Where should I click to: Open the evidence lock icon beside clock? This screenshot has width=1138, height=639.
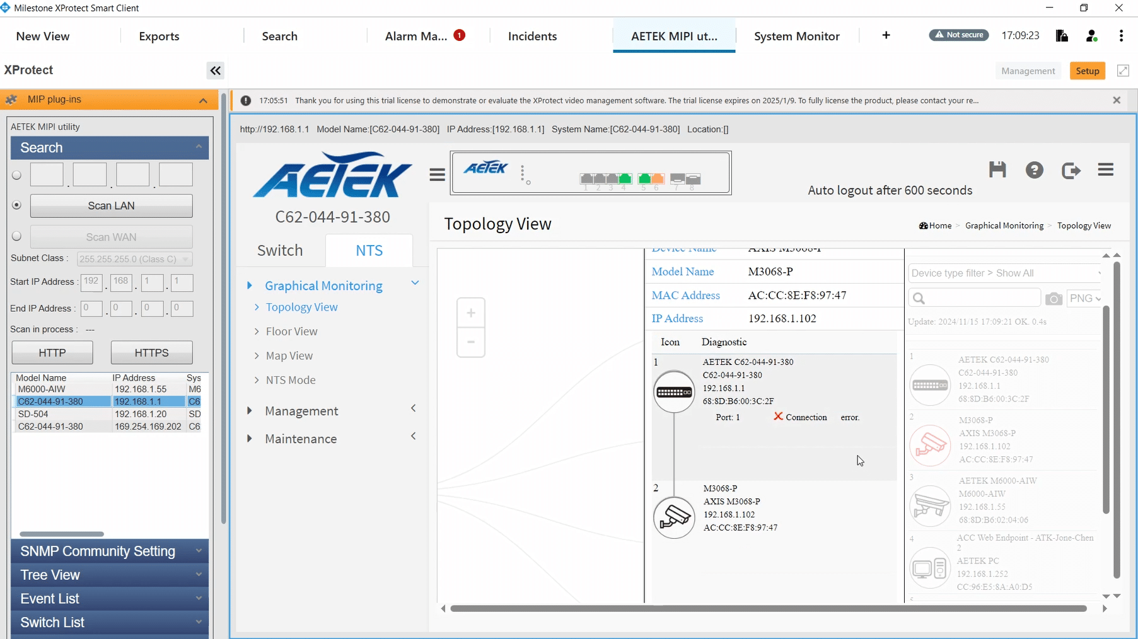coord(1062,36)
